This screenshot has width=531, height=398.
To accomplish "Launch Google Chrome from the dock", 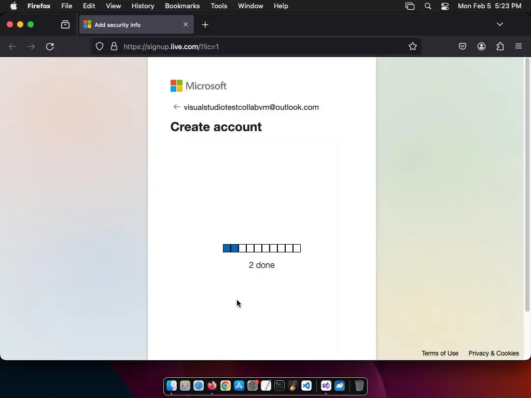I will click(x=226, y=386).
